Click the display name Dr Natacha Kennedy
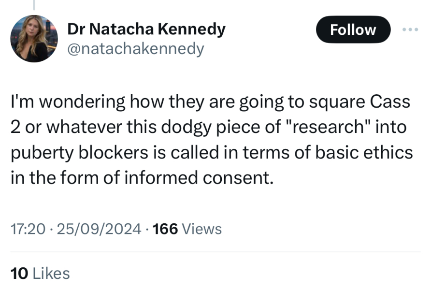This screenshot has width=431, height=290. (x=146, y=29)
